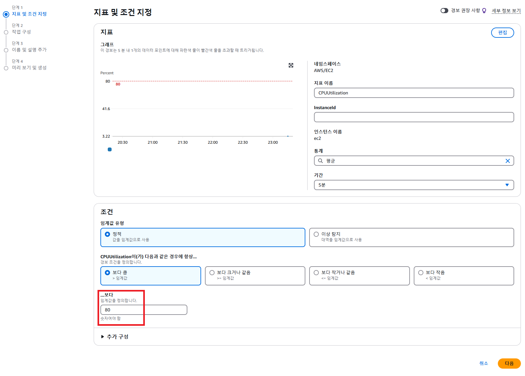Click the 취소 link
This screenshot has height=376, width=525.
(x=483, y=364)
